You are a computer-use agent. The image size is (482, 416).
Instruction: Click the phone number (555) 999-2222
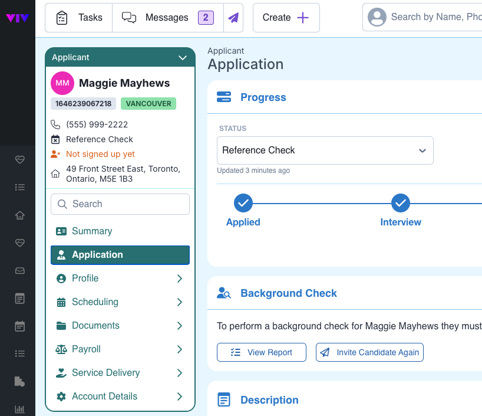(x=97, y=125)
